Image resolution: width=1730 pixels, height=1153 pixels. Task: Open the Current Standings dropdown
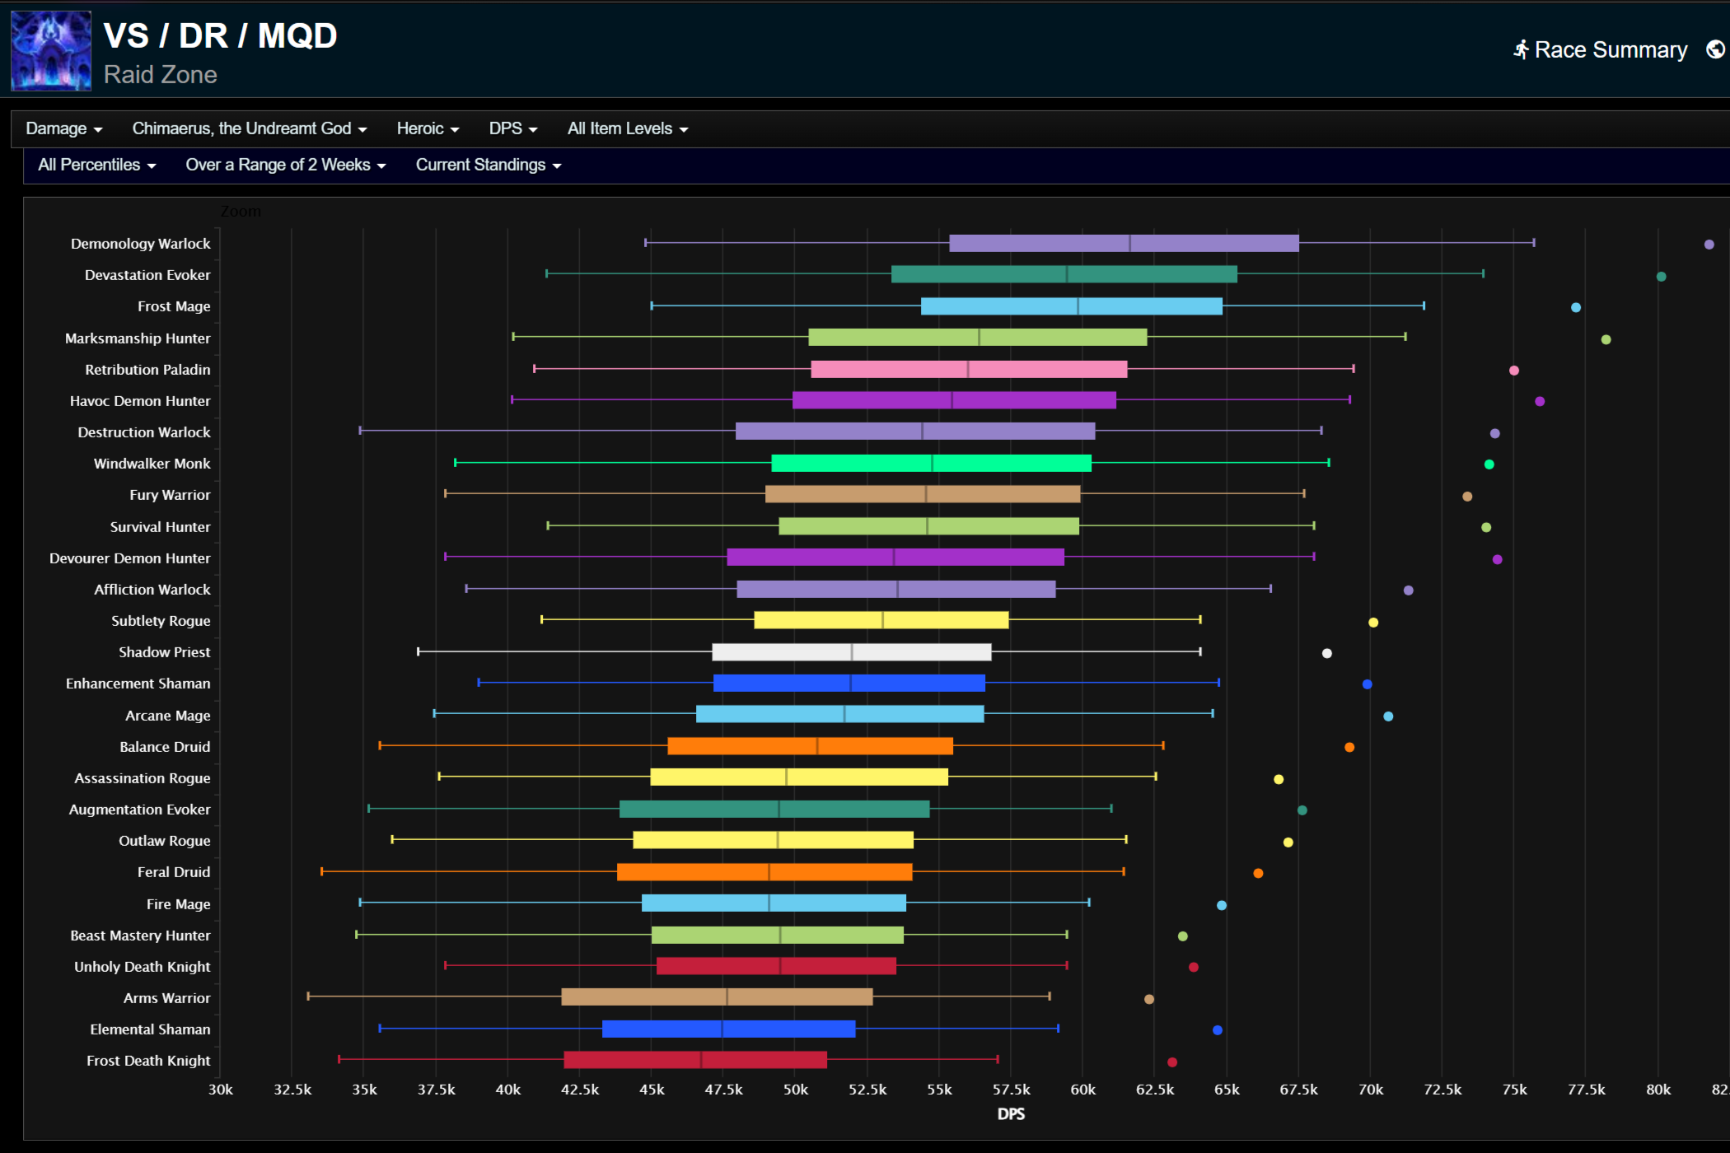[488, 165]
